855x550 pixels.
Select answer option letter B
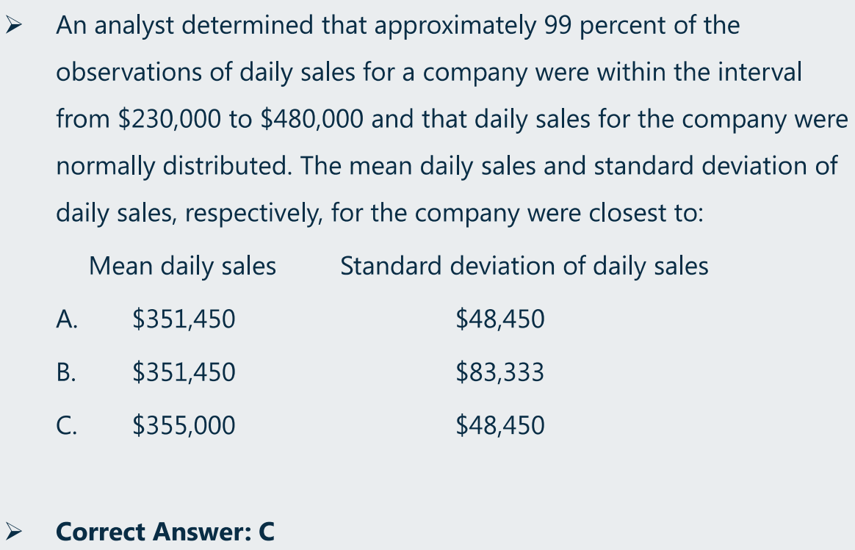click(x=66, y=372)
